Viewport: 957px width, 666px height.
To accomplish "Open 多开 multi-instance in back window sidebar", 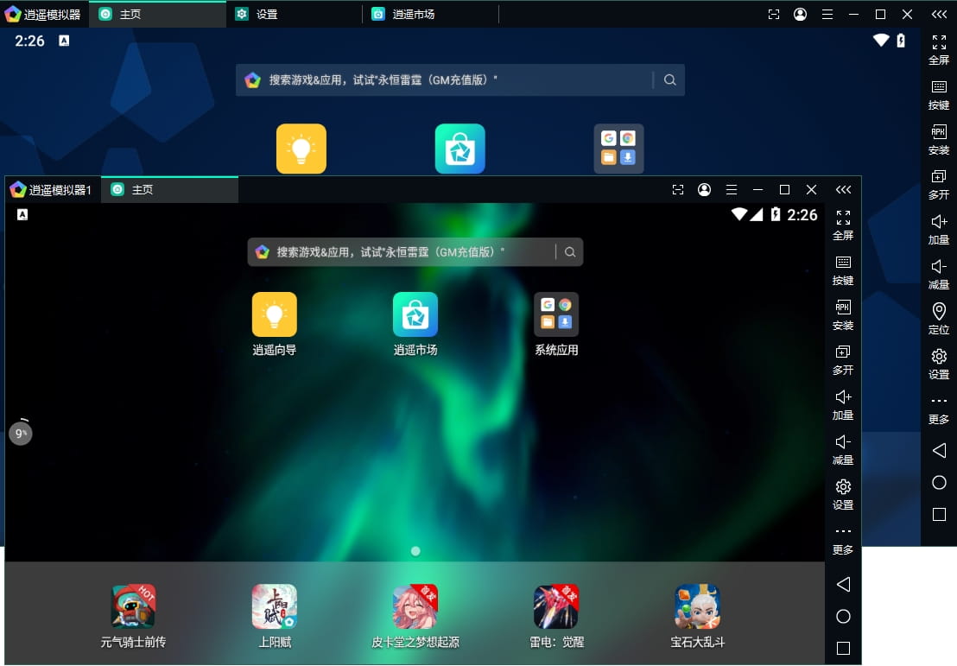I will click(939, 184).
